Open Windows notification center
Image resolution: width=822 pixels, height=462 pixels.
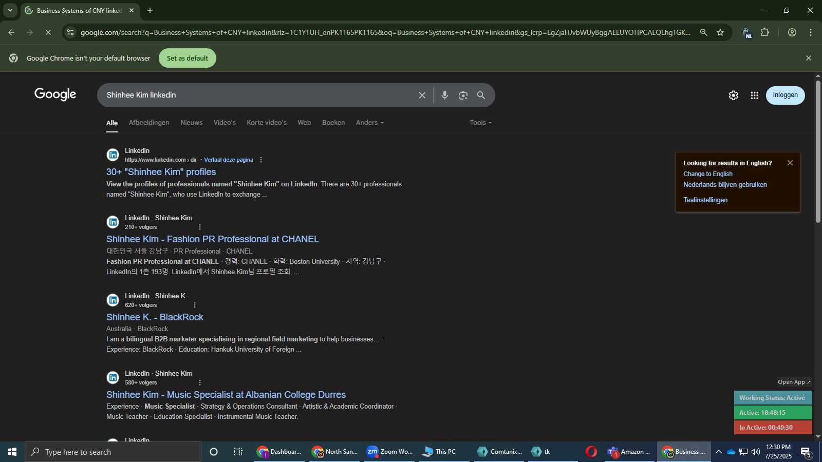[807, 452]
